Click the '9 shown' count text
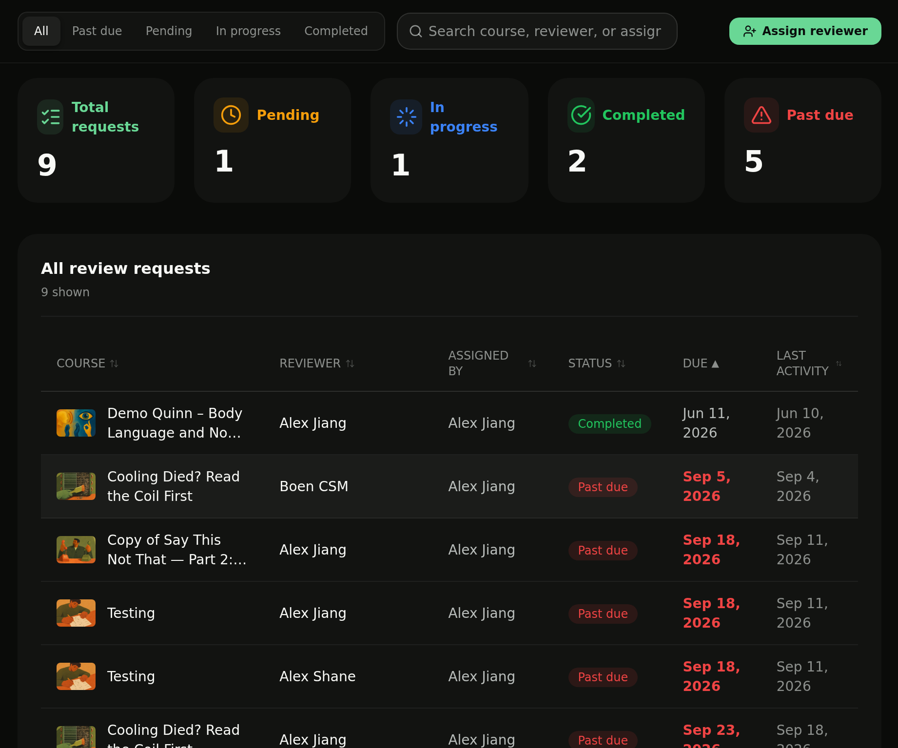Screen dimensions: 898x748 (65, 292)
